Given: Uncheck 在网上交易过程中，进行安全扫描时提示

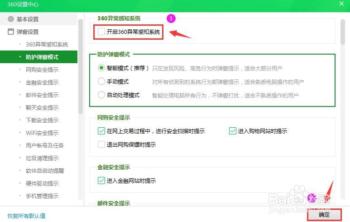Looking at the screenshot, I should pos(101,131).
